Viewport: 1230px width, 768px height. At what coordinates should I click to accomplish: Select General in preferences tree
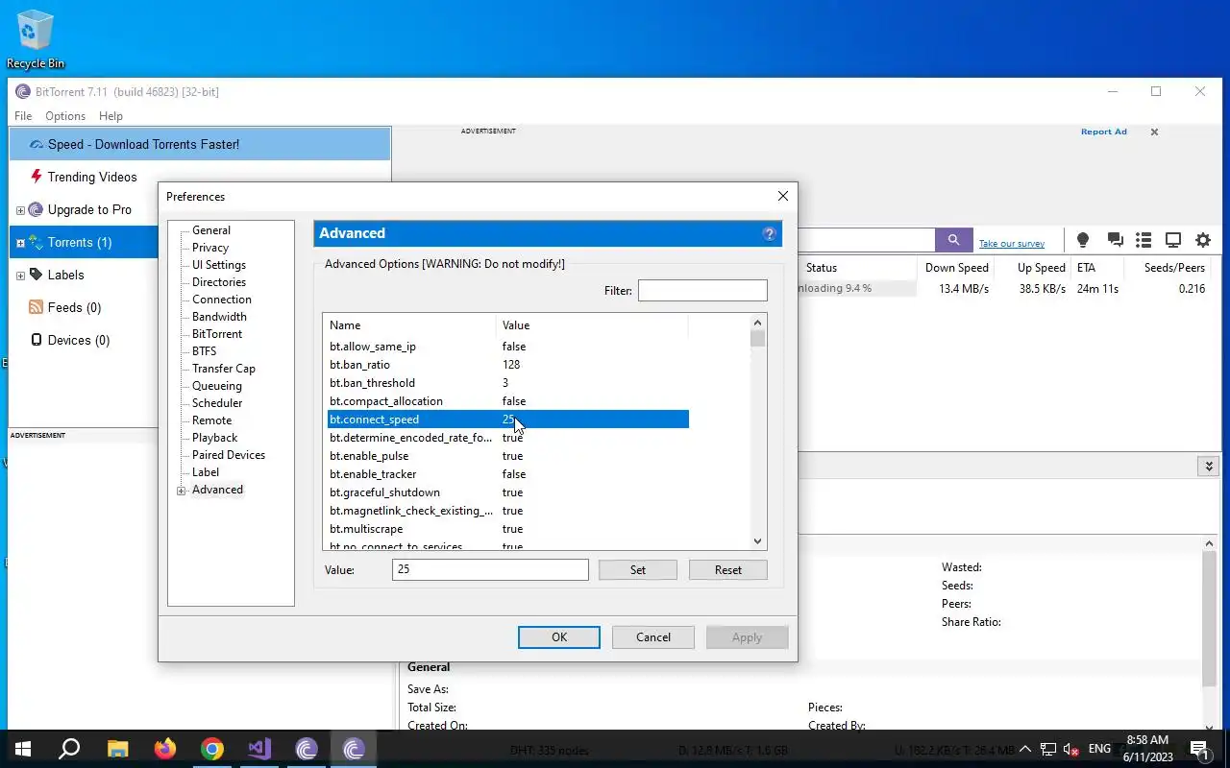pyautogui.click(x=211, y=230)
